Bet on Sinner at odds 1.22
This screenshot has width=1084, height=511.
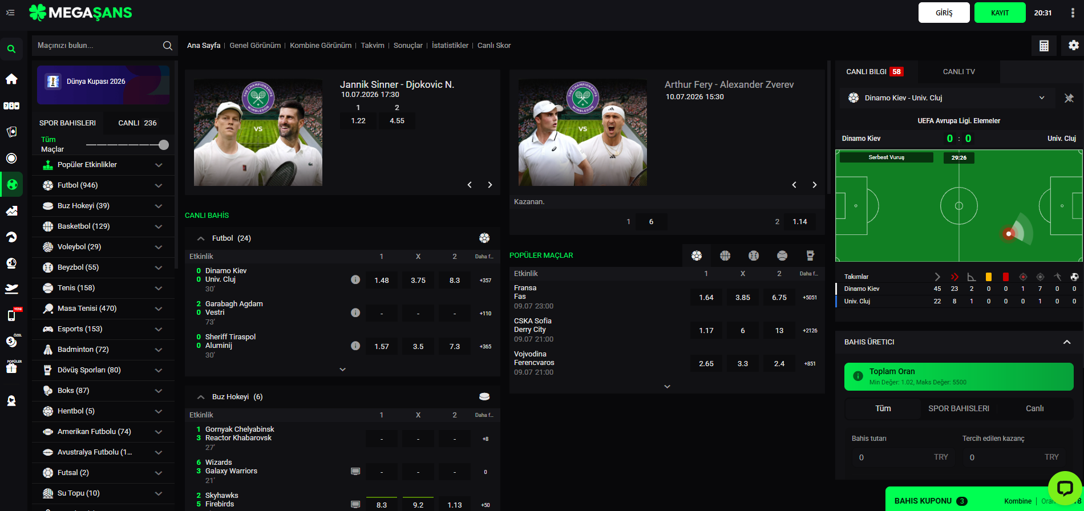(x=358, y=121)
